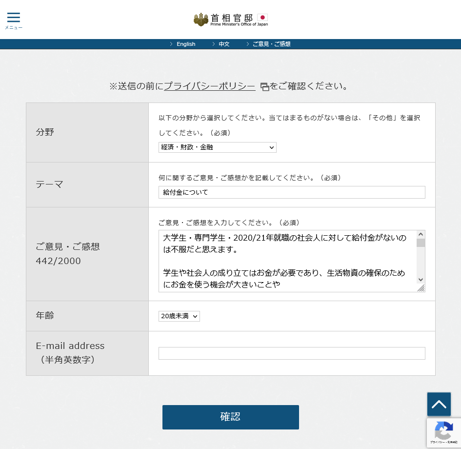This screenshot has width=461, height=449.
Task: Click the reCAPTCHA badge logo
Action: pos(443,431)
